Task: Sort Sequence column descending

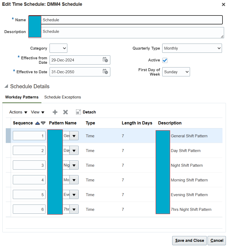Action: (43, 123)
